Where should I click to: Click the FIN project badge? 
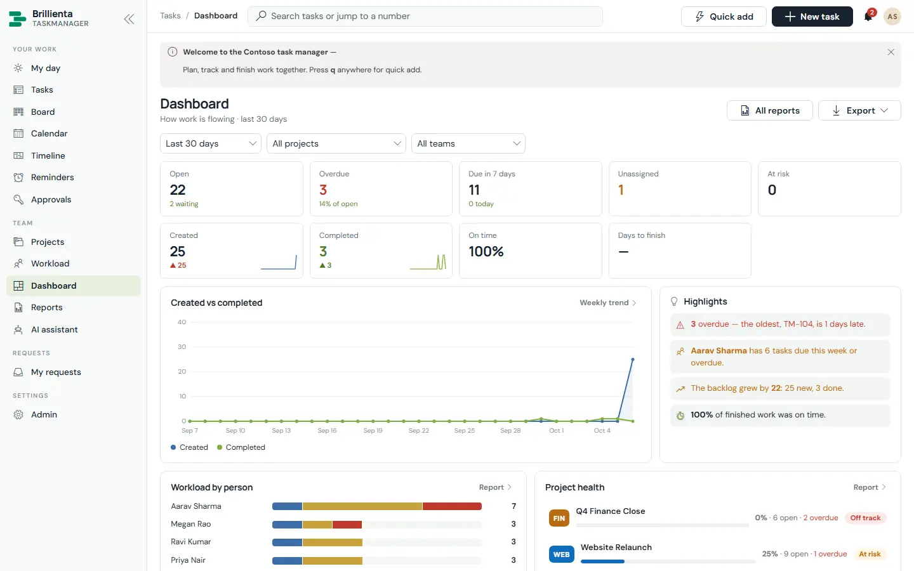pyautogui.click(x=559, y=518)
